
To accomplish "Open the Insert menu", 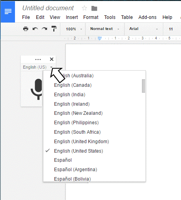I will click(x=72, y=17).
